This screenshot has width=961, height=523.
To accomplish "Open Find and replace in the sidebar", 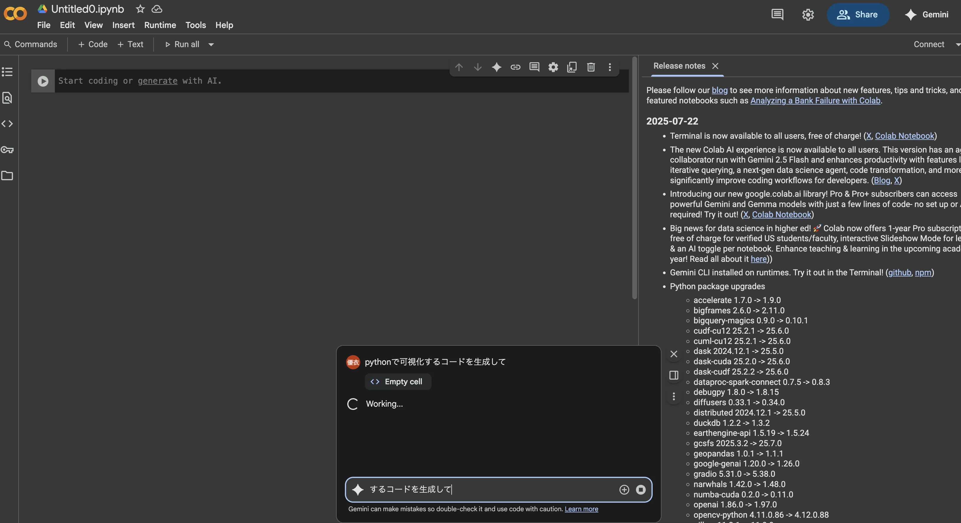I will tap(7, 98).
